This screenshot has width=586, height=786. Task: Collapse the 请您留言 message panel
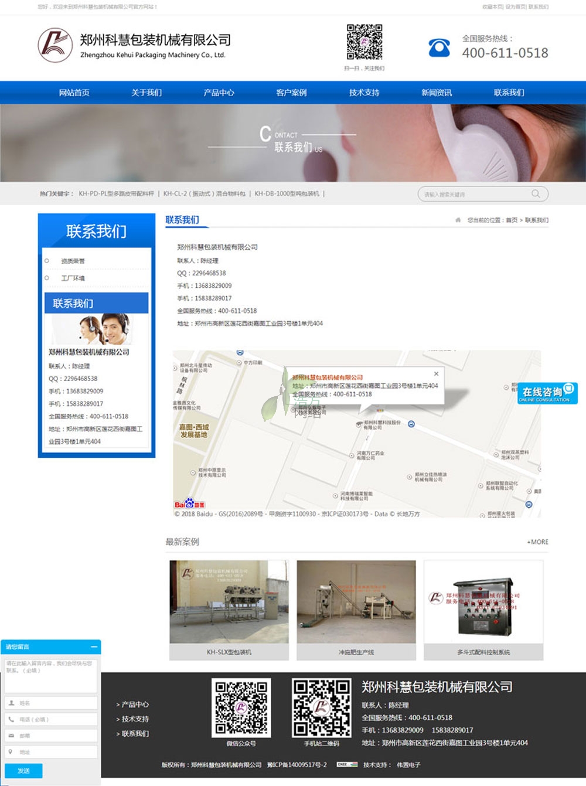pos(94,647)
